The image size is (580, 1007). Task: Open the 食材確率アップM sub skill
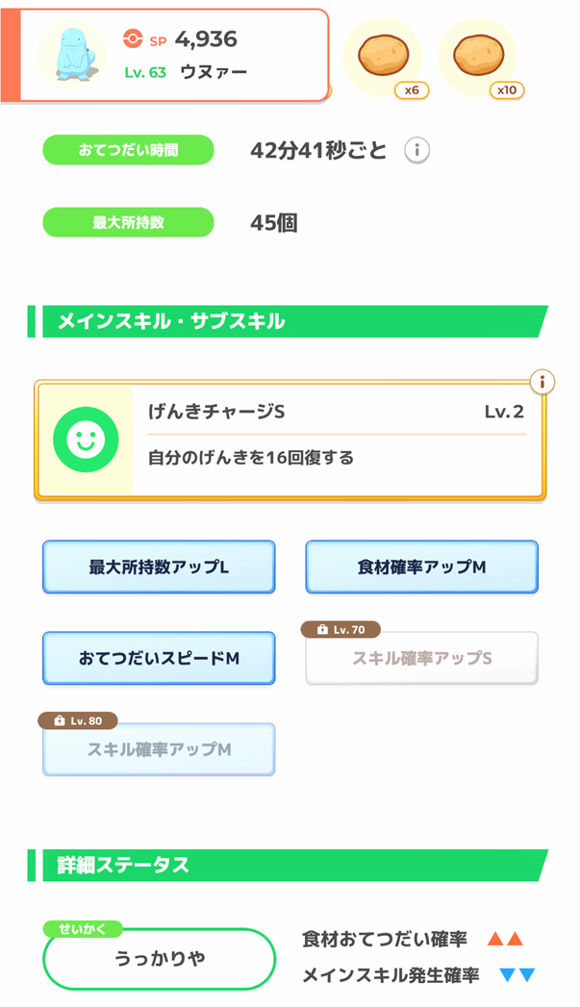(x=421, y=567)
